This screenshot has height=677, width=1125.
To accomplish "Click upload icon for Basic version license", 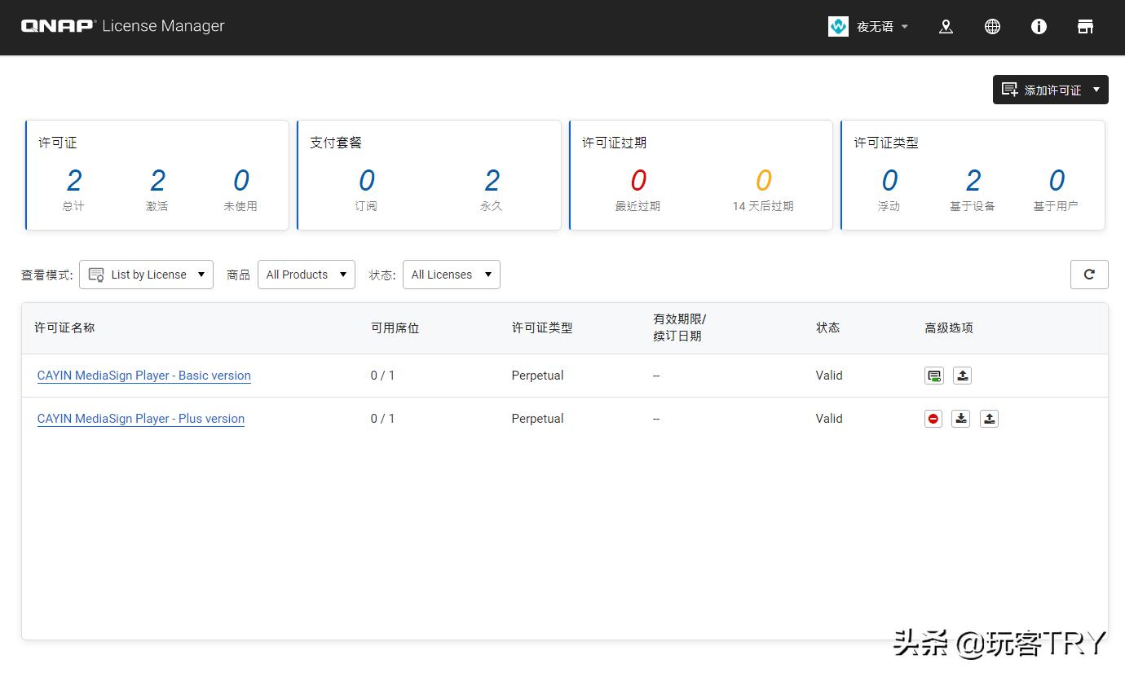I will (x=962, y=376).
